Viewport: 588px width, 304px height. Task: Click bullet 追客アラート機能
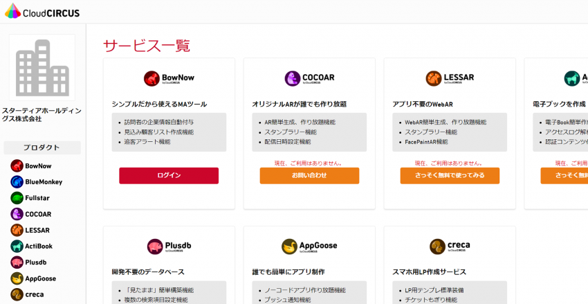(147, 142)
